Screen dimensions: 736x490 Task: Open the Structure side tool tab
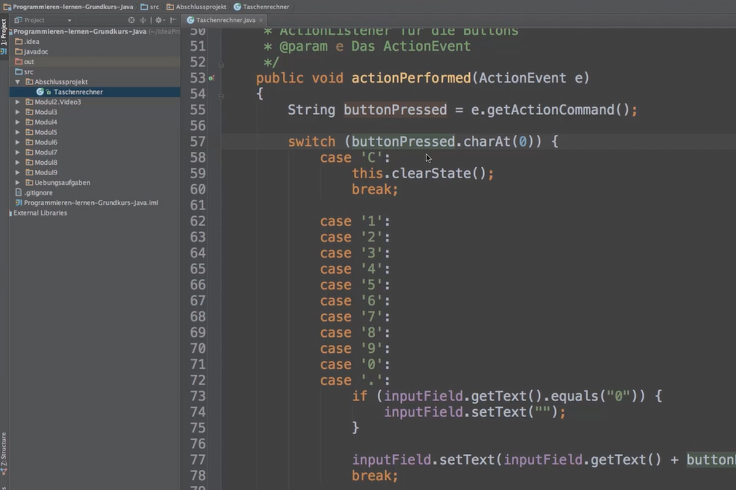click(4, 454)
